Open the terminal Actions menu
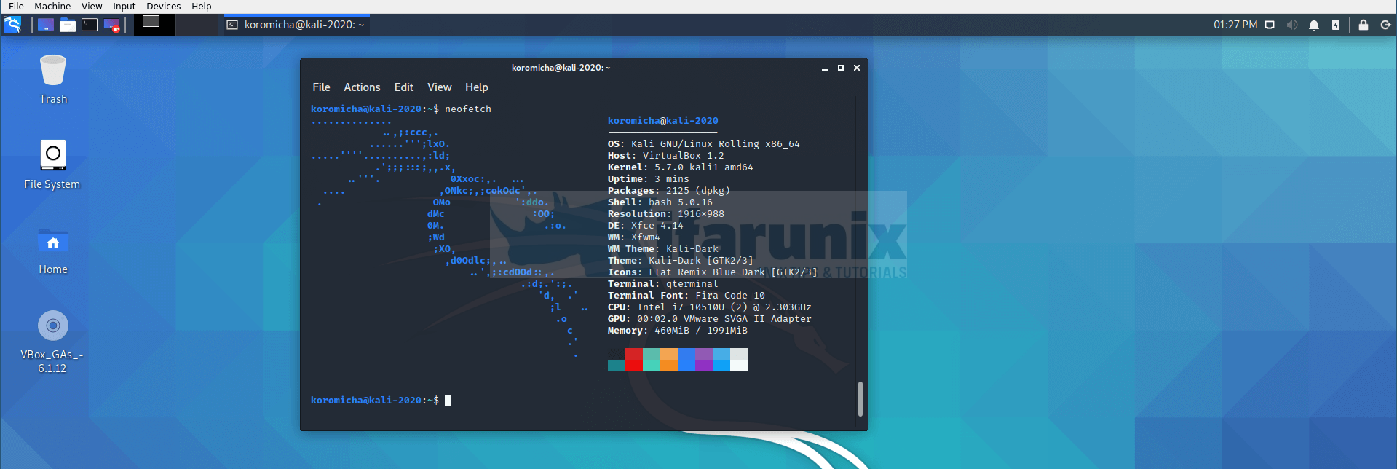The width and height of the screenshot is (1397, 469). pos(362,87)
